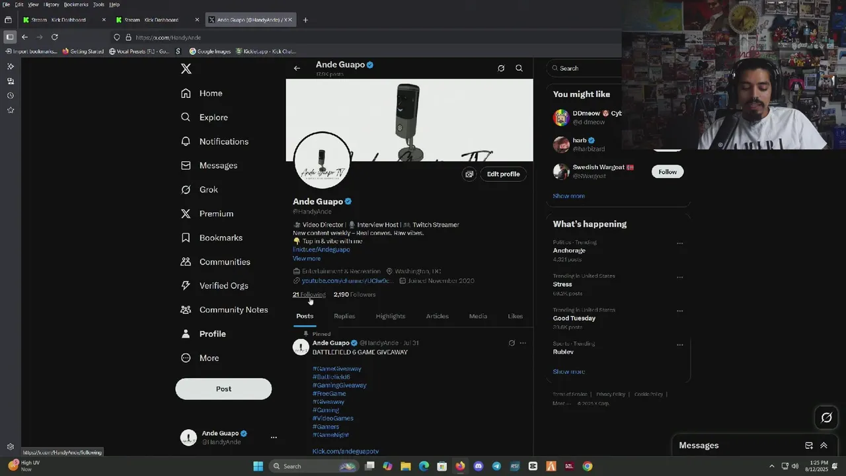Switch to the Highlights tab
Screen dimensions: 846x476
(x=391, y=316)
